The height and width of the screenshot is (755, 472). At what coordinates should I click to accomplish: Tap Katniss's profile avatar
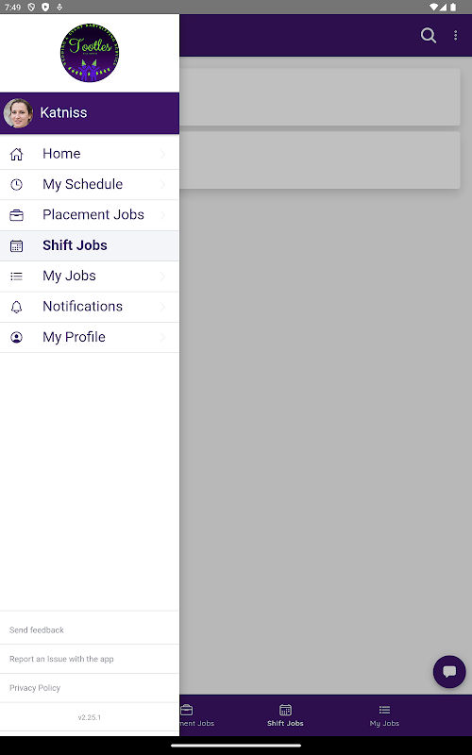[18, 113]
